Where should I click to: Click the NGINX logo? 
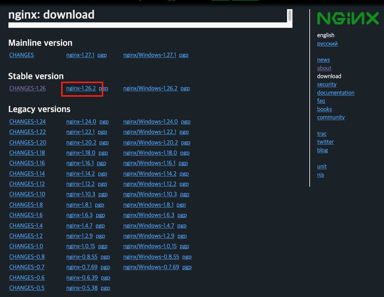(348, 18)
